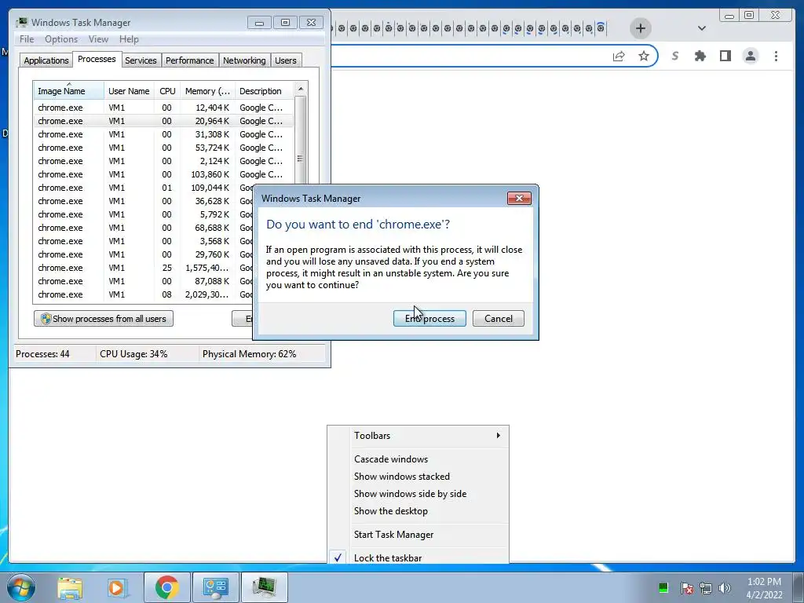Viewport: 804px width, 603px height.
Task: Open Task Manager Options menu
Action: point(61,39)
